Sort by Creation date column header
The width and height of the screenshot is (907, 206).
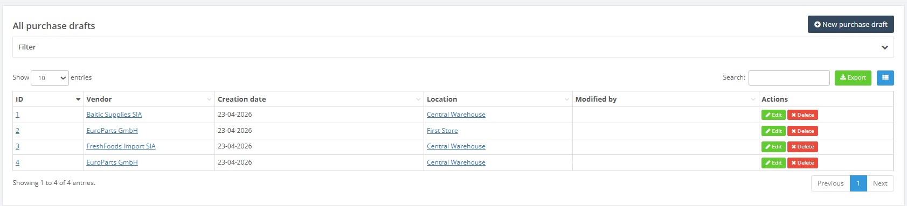click(x=320, y=100)
